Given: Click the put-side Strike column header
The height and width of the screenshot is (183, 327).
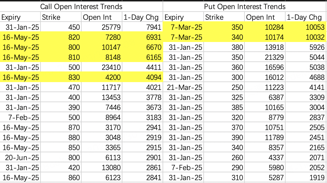Looking at the screenshot, I should (224, 17).
